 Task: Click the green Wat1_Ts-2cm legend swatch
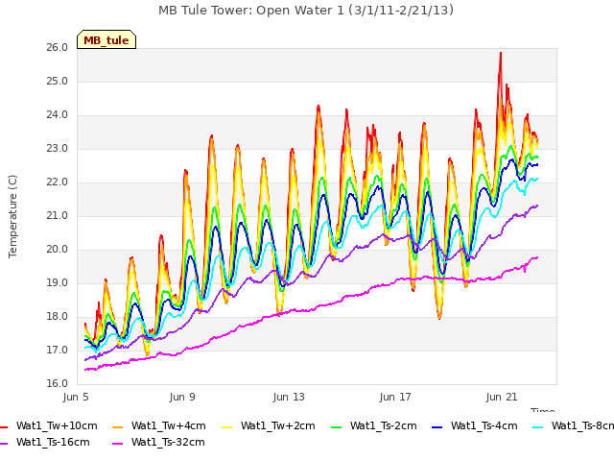[337, 426]
